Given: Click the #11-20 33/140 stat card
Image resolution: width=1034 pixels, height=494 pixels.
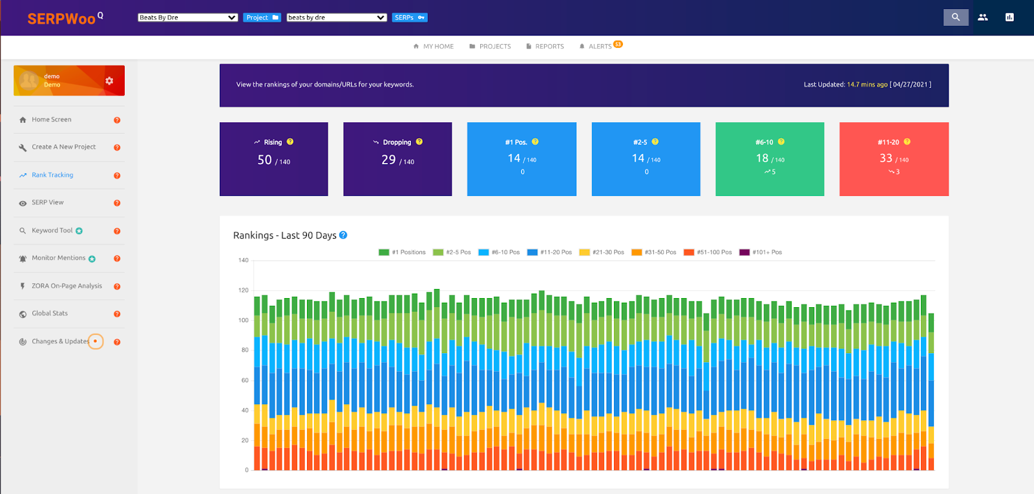Looking at the screenshot, I should pyautogui.click(x=894, y=159).
